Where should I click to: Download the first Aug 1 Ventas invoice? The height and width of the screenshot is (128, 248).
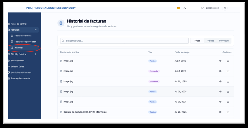(x=228, y=61)
